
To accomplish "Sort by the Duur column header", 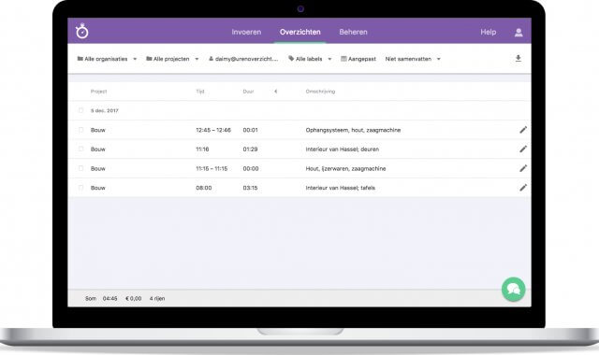I will point(248,92).
